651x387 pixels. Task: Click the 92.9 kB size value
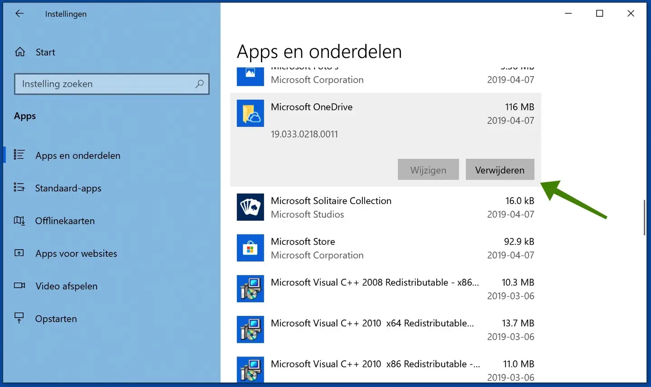point(519,242)
